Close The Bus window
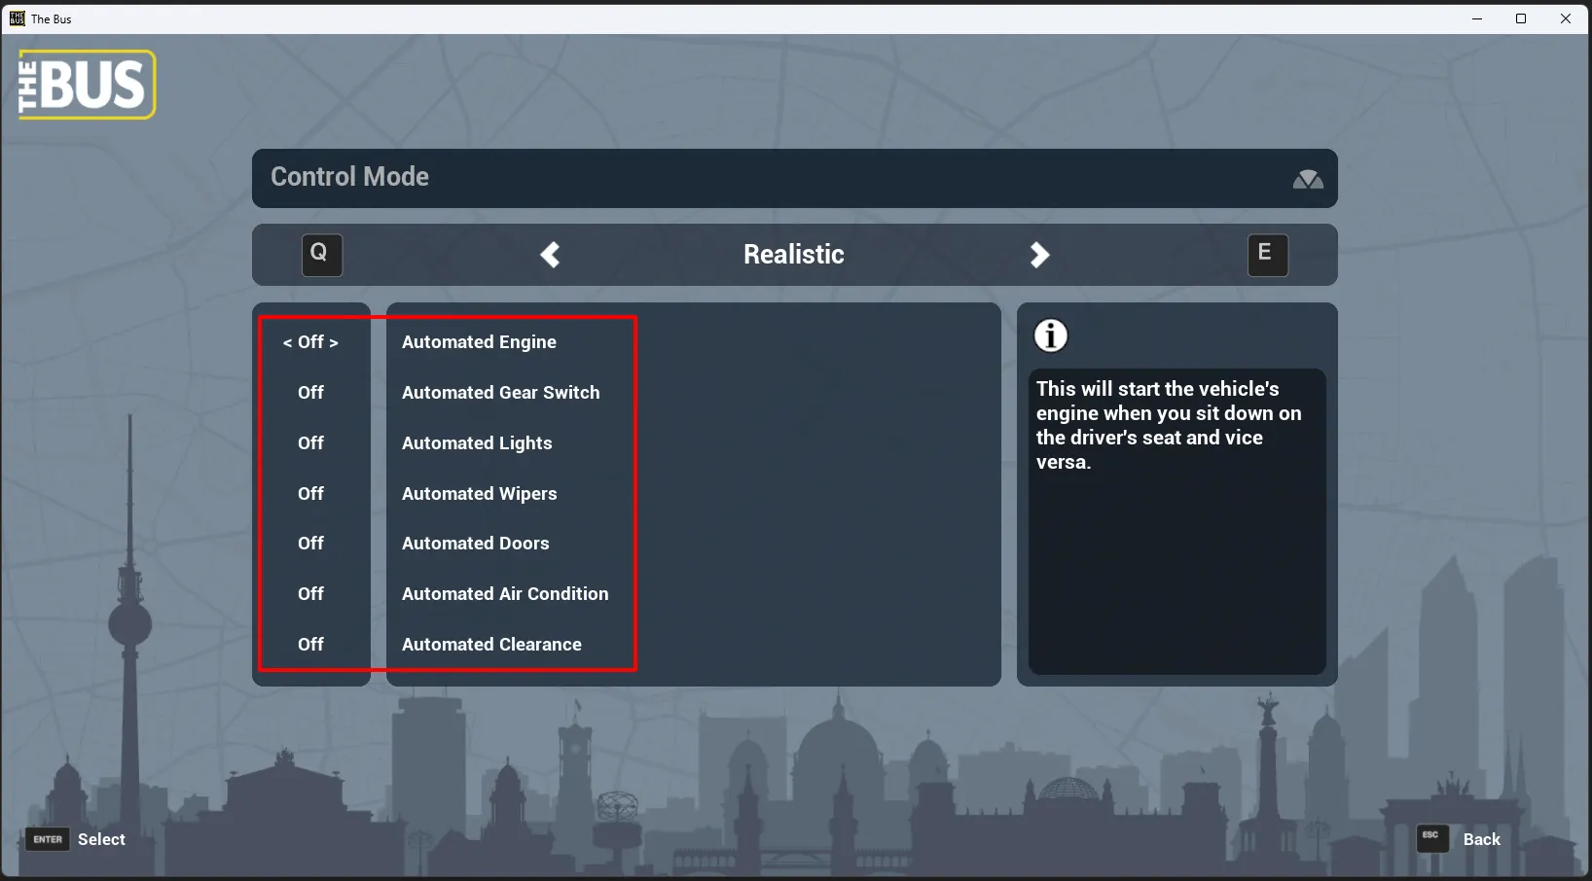Screen dimensions: 1592x881 point(1566,18)
